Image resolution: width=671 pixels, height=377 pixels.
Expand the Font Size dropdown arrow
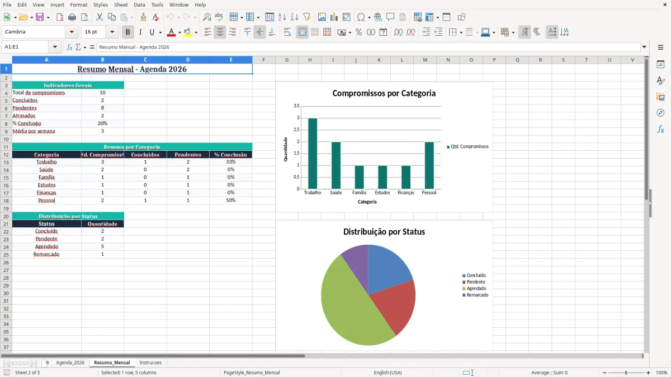[x=112, y=32]
